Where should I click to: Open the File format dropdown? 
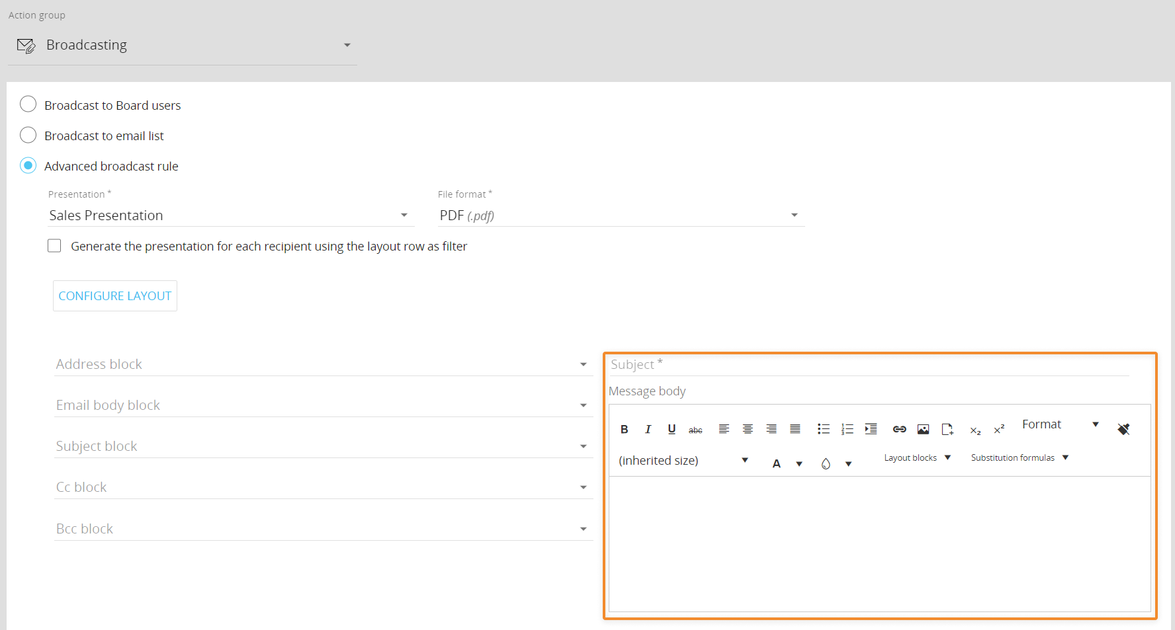pyautogui.click(x=620, y=216)
